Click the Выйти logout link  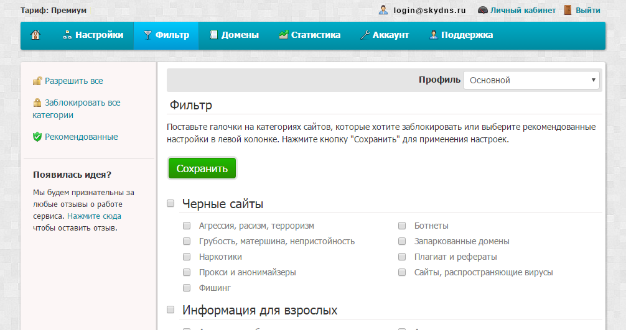[588, 10]
